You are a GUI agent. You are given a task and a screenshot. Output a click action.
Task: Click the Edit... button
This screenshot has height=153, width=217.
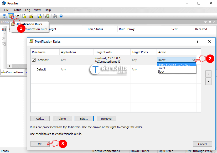point(84,119)
